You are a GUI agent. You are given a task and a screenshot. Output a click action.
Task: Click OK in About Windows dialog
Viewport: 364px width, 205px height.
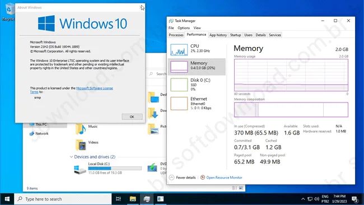tap(132, 117)
